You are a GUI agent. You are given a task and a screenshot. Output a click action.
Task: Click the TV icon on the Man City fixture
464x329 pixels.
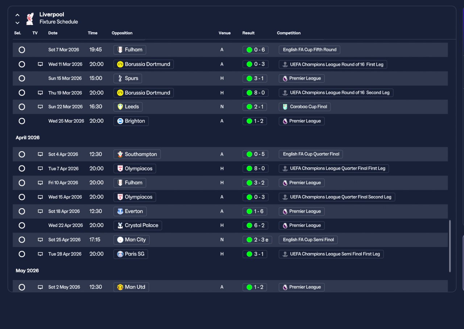40,240
